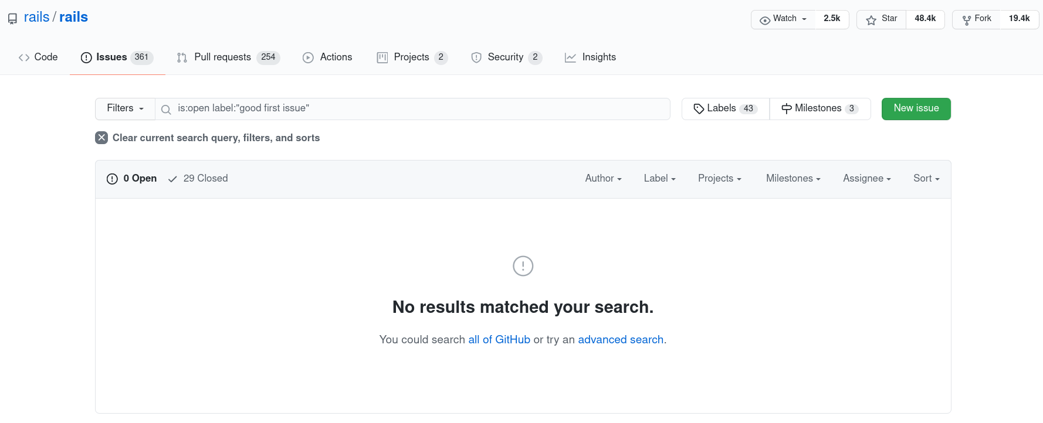
Task: Click the Security tab counter badge 2
Action: click(535, 57)
